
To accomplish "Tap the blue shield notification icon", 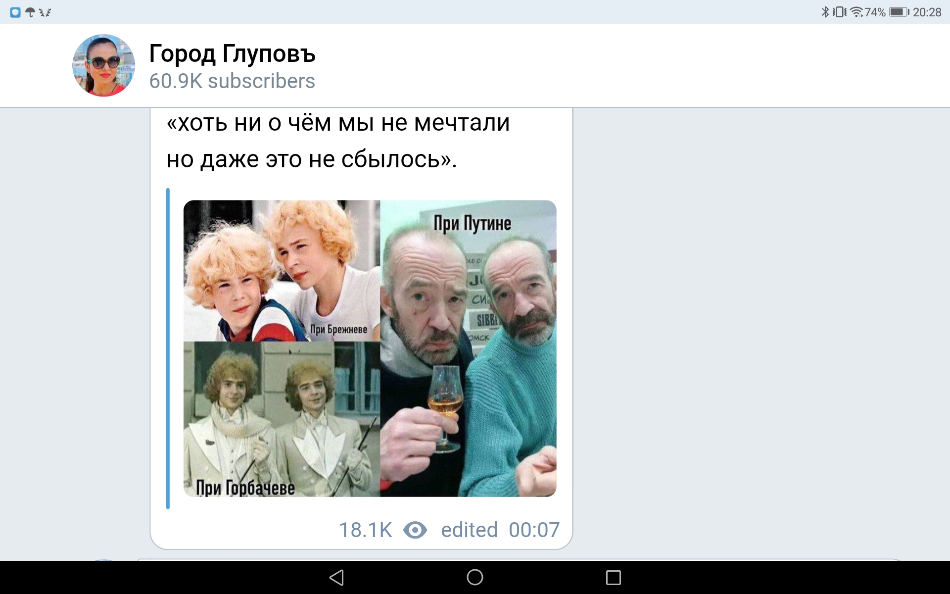I will pos(15,12).
